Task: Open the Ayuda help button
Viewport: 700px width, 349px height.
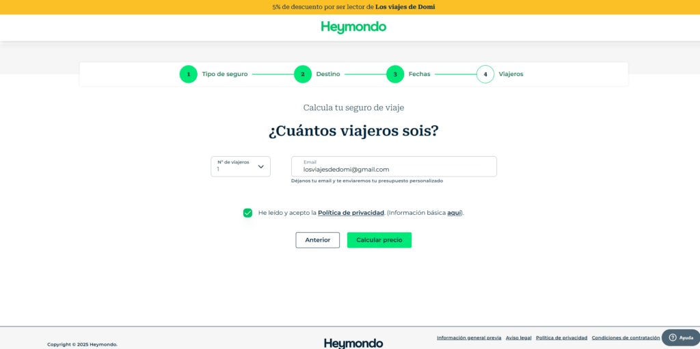Action: click(x=681, y=337)
